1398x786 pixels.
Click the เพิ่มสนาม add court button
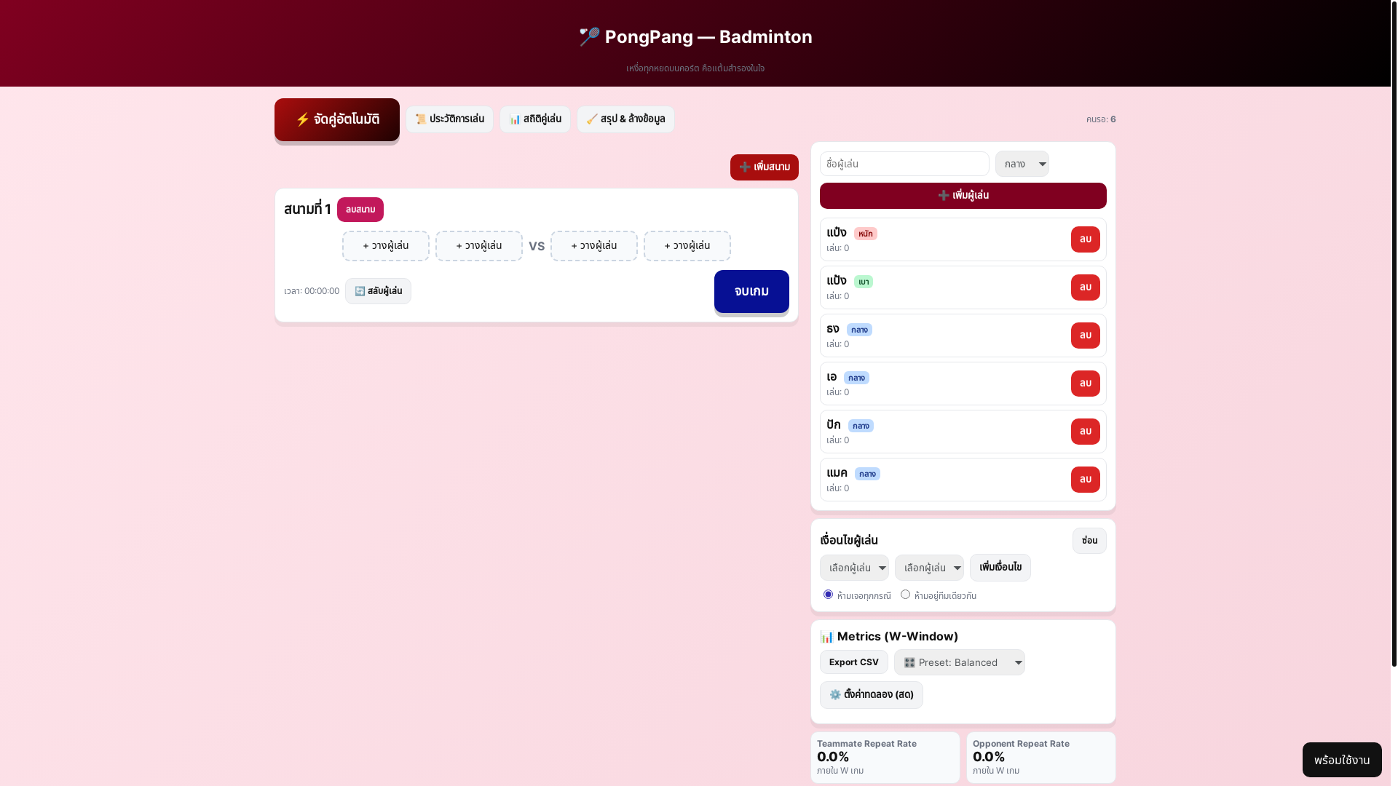pos(764,167)
